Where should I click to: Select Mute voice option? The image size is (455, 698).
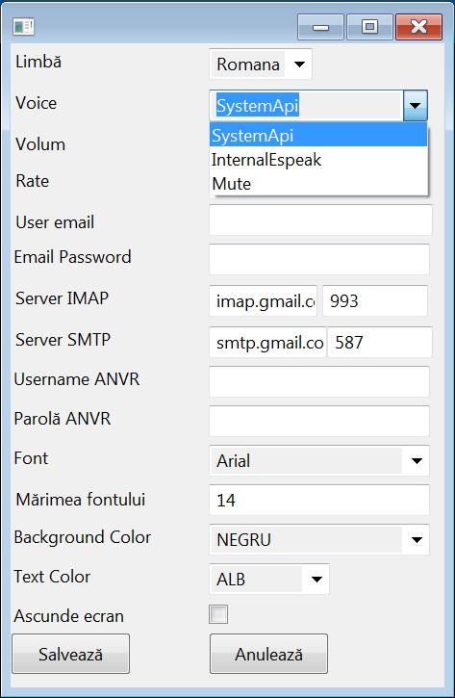click(318, 183)
